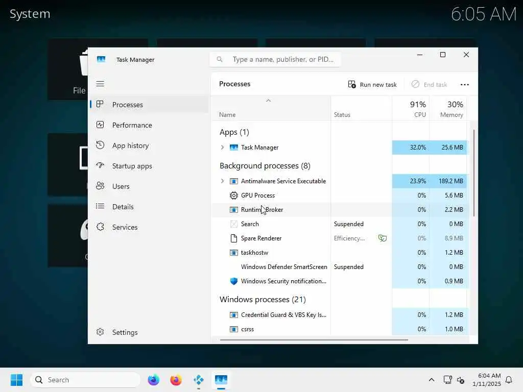Click the sort direction chevron above Name

pos(268,101)
